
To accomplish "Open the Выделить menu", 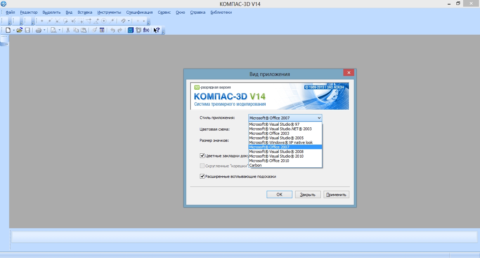I will 52,12.
